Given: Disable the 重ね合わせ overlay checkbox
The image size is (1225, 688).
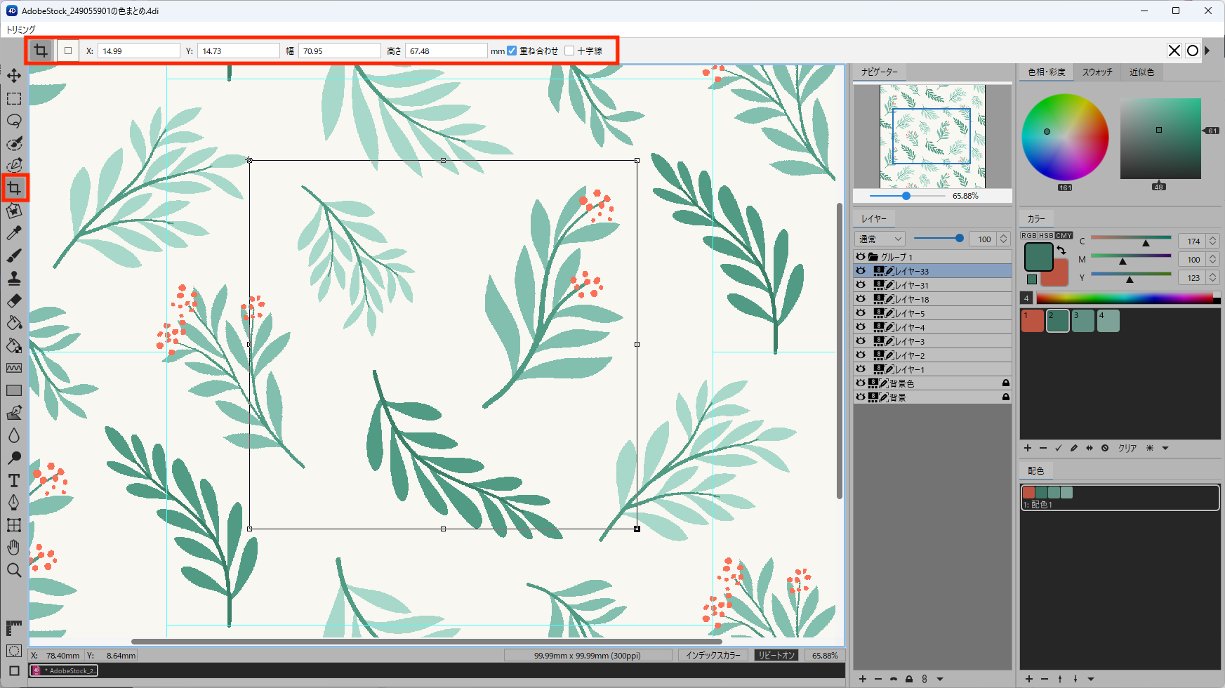Looking at the screenshot, I should 512,51.
